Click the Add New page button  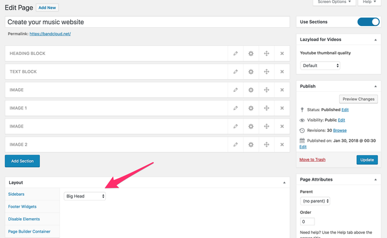pos(47,8)
